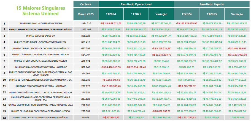Click variation R$ 217.298.361,87
Screen dimensions: 251x123
pos(161,23)
